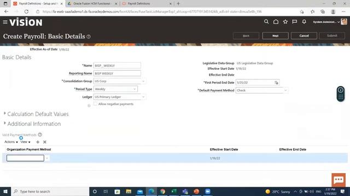Click the Windows Start button
The width and height of the screenshot is (350, 196).
point(5,191)
